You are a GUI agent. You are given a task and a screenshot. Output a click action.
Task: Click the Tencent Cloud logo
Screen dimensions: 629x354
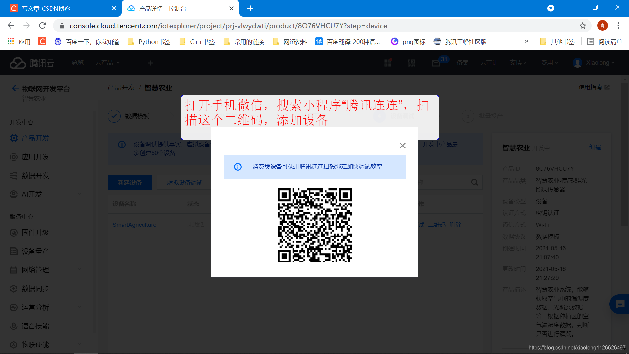[32, 63]
